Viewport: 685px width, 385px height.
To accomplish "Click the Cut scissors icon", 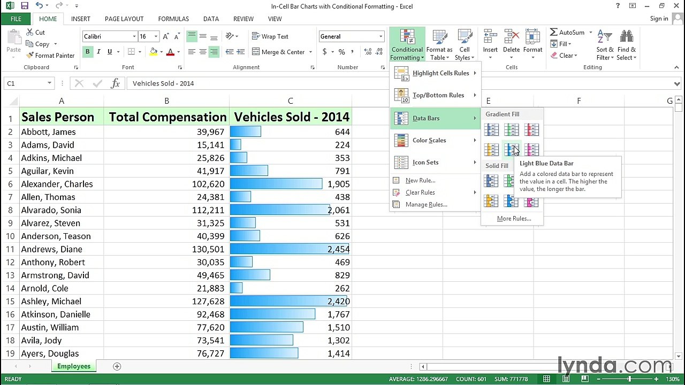I will point(30,32).
